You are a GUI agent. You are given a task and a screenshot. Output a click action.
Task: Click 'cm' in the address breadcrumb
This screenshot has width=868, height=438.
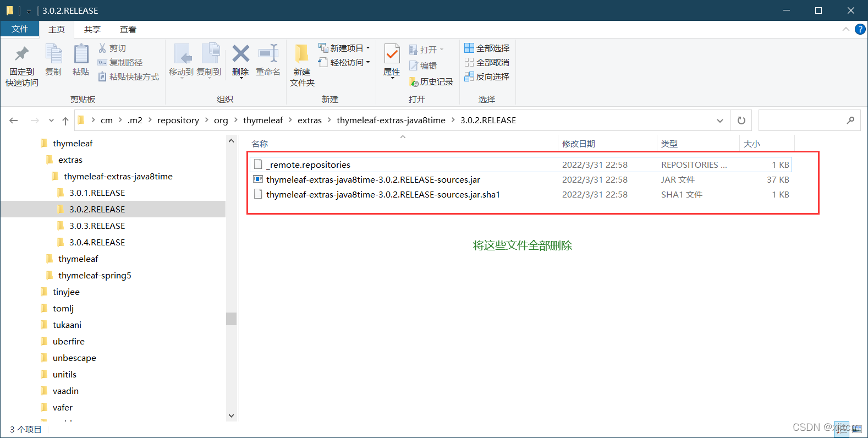coord(107,121)
